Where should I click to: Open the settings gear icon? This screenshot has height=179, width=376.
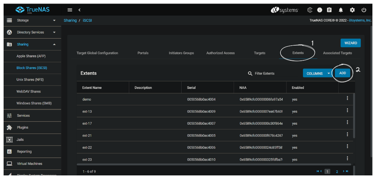352,10
